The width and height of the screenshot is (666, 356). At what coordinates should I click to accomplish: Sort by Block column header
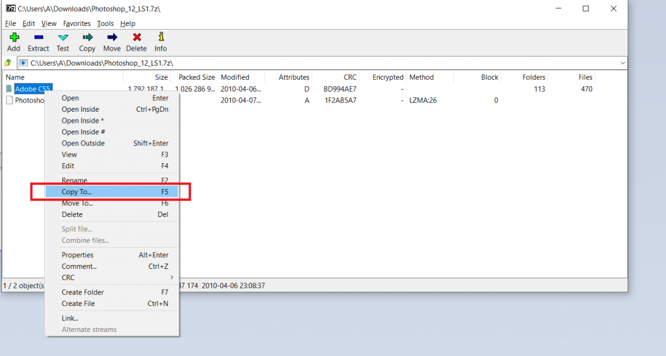pyautogui.click(x=477, y=77)
